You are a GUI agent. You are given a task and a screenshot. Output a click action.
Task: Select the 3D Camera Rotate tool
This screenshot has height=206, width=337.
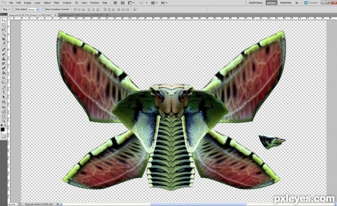click(x=4, y=112)
